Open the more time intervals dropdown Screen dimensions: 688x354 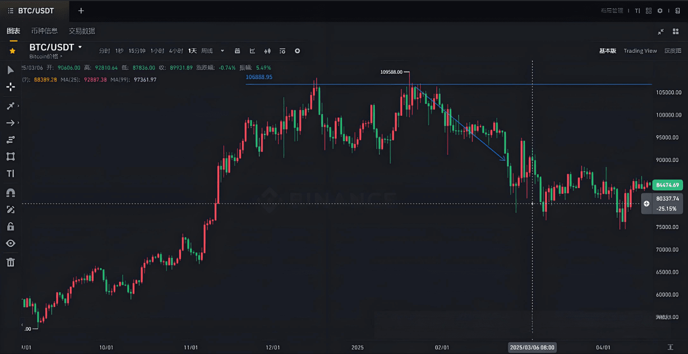[x=223, y=51]
